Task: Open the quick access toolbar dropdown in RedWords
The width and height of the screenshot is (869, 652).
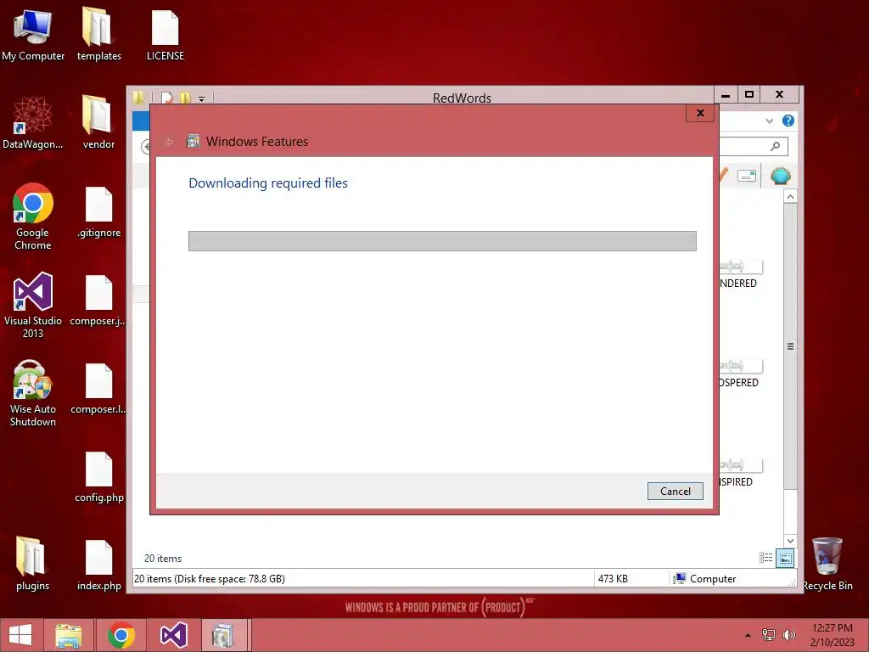Action: pos(202,99)
